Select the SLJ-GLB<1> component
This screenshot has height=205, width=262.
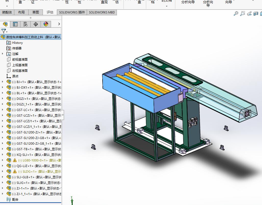[x=34, y=177]
